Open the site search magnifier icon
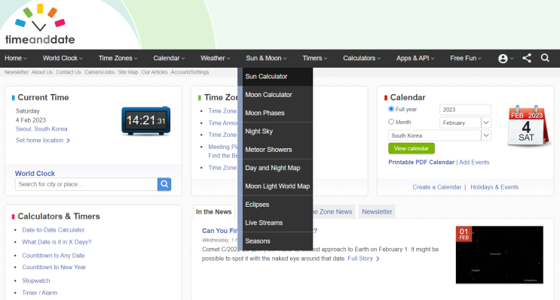 click(545, 58)
